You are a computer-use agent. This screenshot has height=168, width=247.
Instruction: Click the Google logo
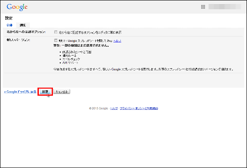(x=17, y=7)
